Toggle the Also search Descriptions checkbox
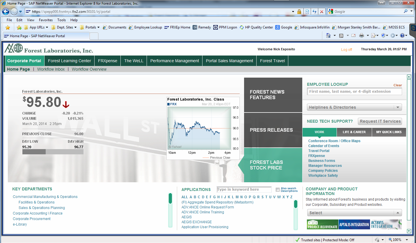416x243 pixels. coord(278,190)
